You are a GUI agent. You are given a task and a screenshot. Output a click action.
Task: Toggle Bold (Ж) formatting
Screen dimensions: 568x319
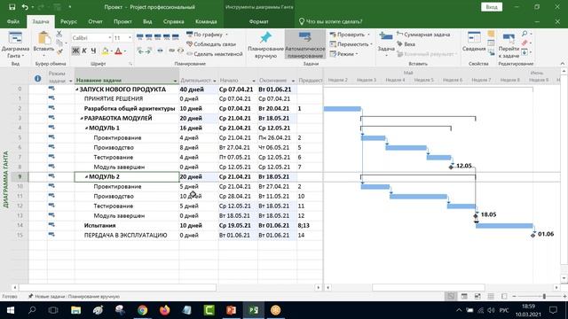(x=75, y=51)
